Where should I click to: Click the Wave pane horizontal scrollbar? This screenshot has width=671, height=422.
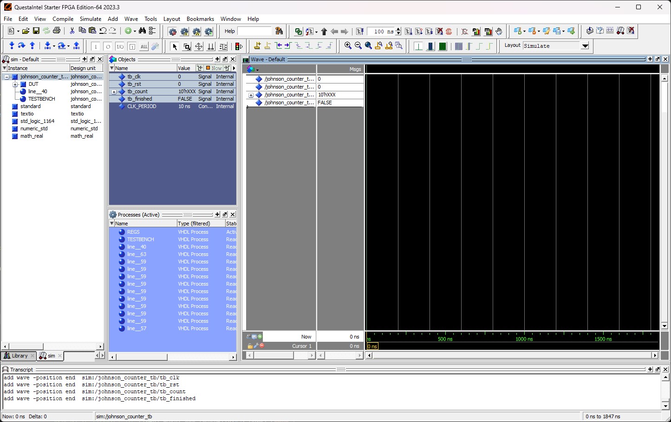point(512,356)
